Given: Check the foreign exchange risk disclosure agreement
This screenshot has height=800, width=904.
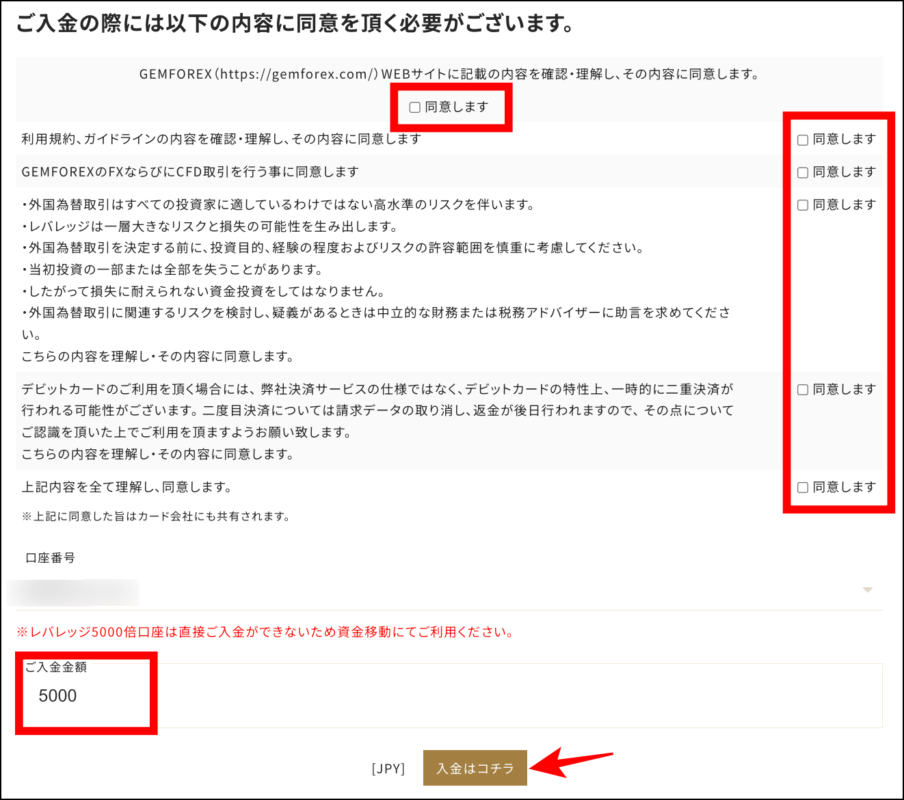Looking at the screenshot, I should (802, 204).
